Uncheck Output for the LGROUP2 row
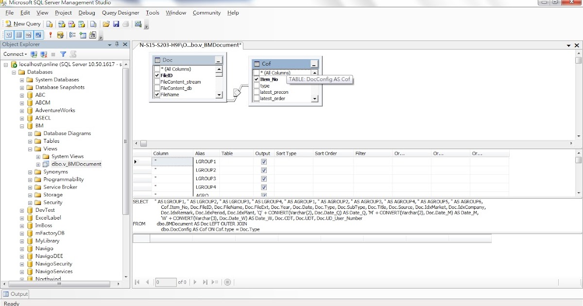583x306 pixels. (263, 170)
